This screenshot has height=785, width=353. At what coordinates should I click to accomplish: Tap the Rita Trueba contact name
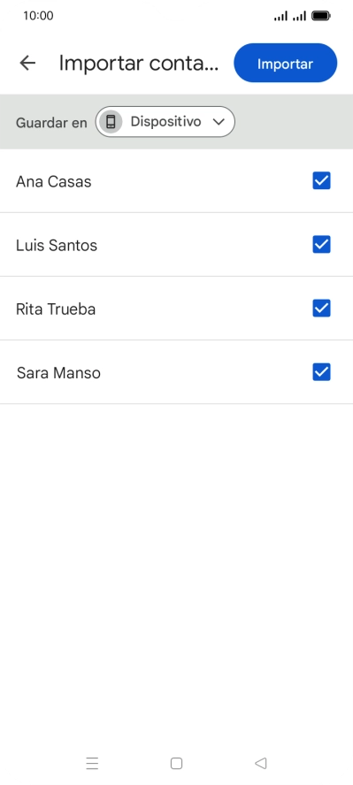pos(56,309)
